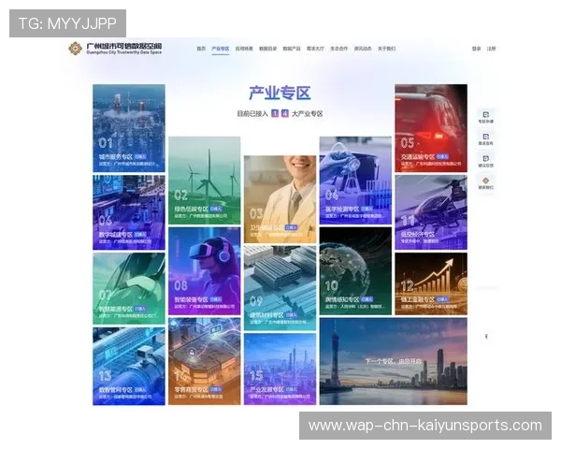
Task: Click the 已接入 badge on card 10
Action: [367, 299]
